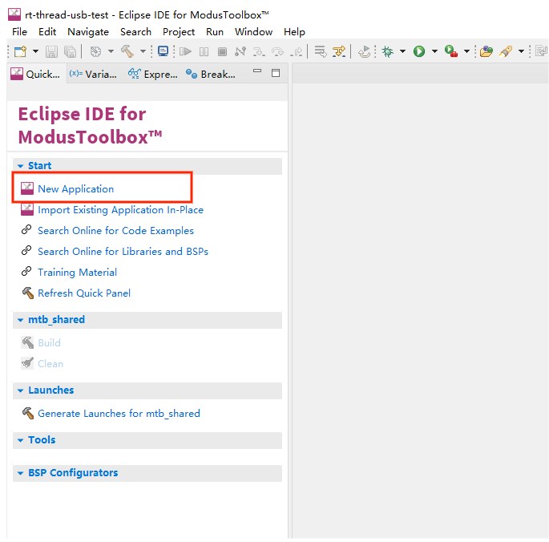The image size is (549, 542).
Task: Click Refresh Quick Panel link
Action: [x=84, y=293]
